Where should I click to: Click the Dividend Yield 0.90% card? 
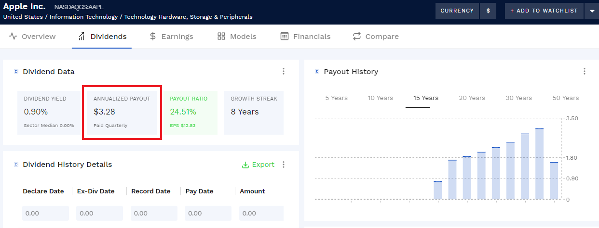(49, 113)
